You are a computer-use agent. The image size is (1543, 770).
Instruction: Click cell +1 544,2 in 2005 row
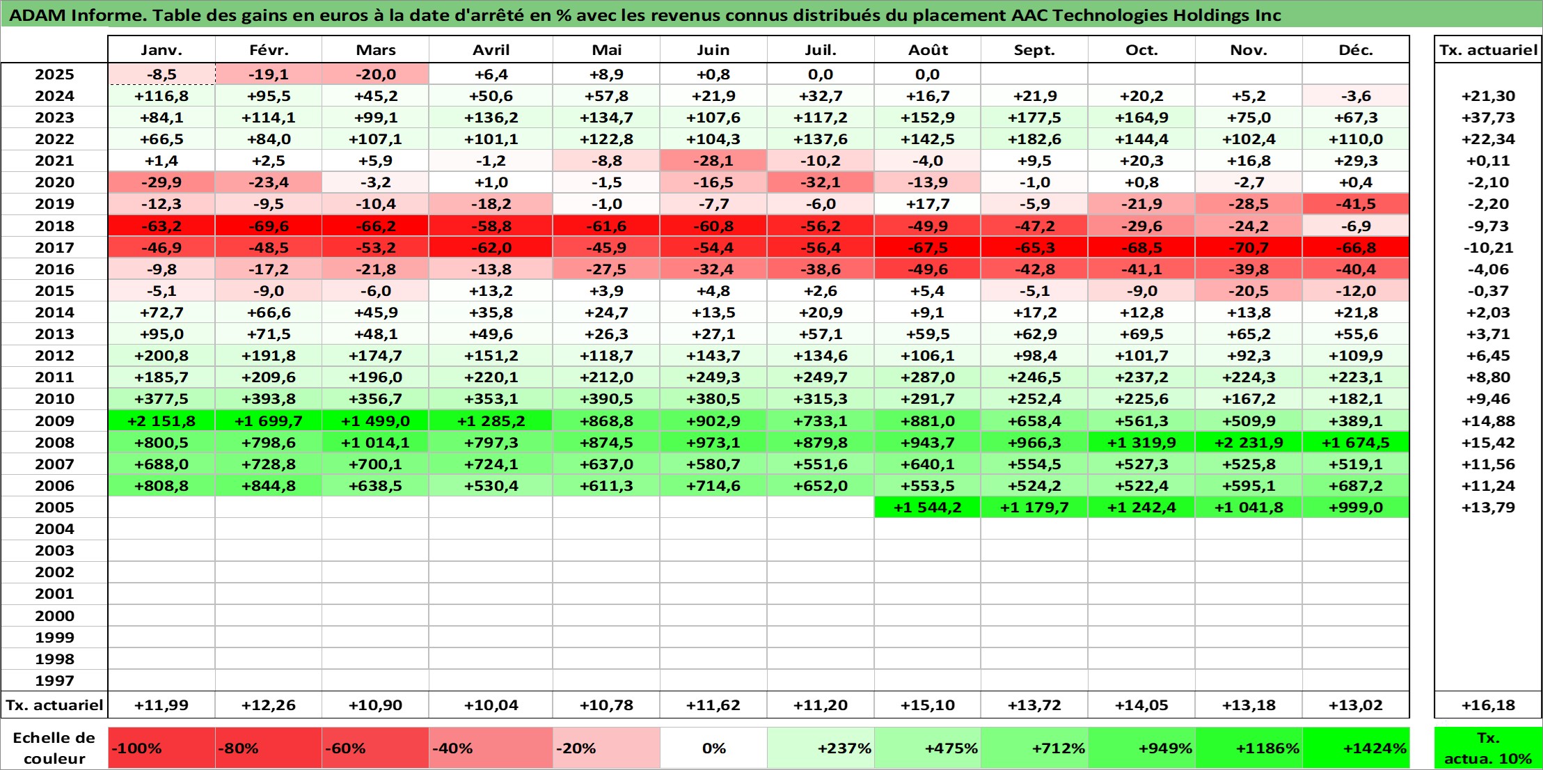(928, 508)
